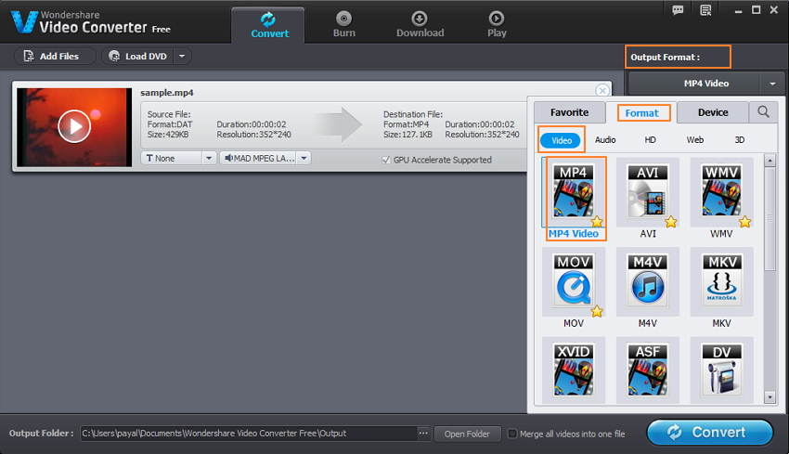Screen dimensions: 789x454
Task: Click the favorite star on WMV
Action: point(744,222)
